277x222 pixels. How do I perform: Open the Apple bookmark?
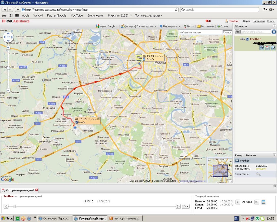(26, 15)
